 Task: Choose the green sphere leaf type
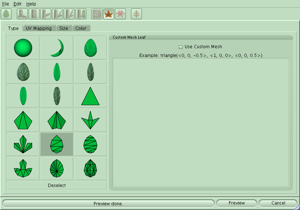tap(23, 48)
